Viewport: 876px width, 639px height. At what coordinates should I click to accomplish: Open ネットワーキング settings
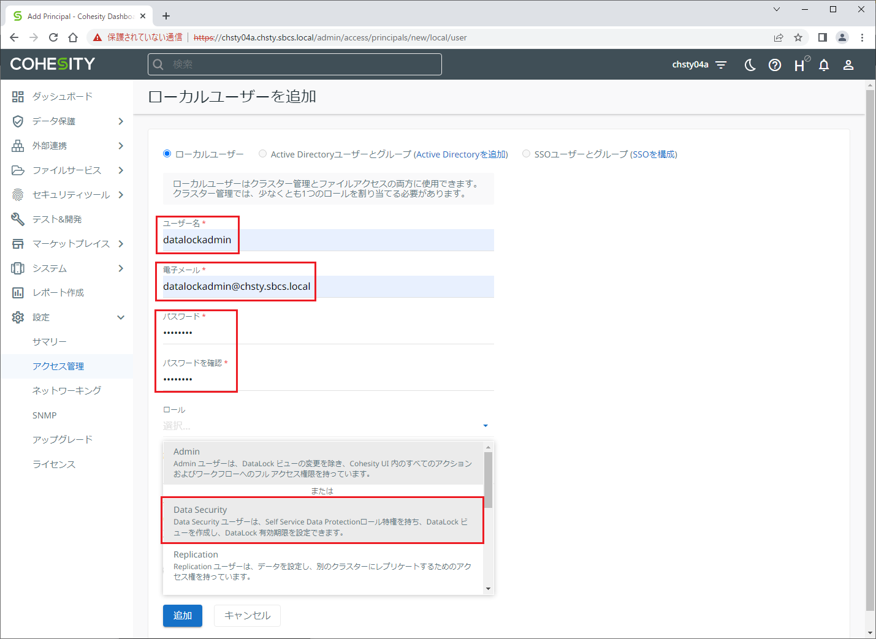[66, 390]
